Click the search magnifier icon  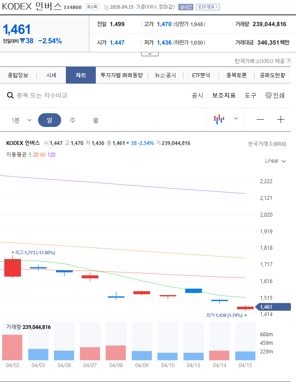click(x=10, y=95)
